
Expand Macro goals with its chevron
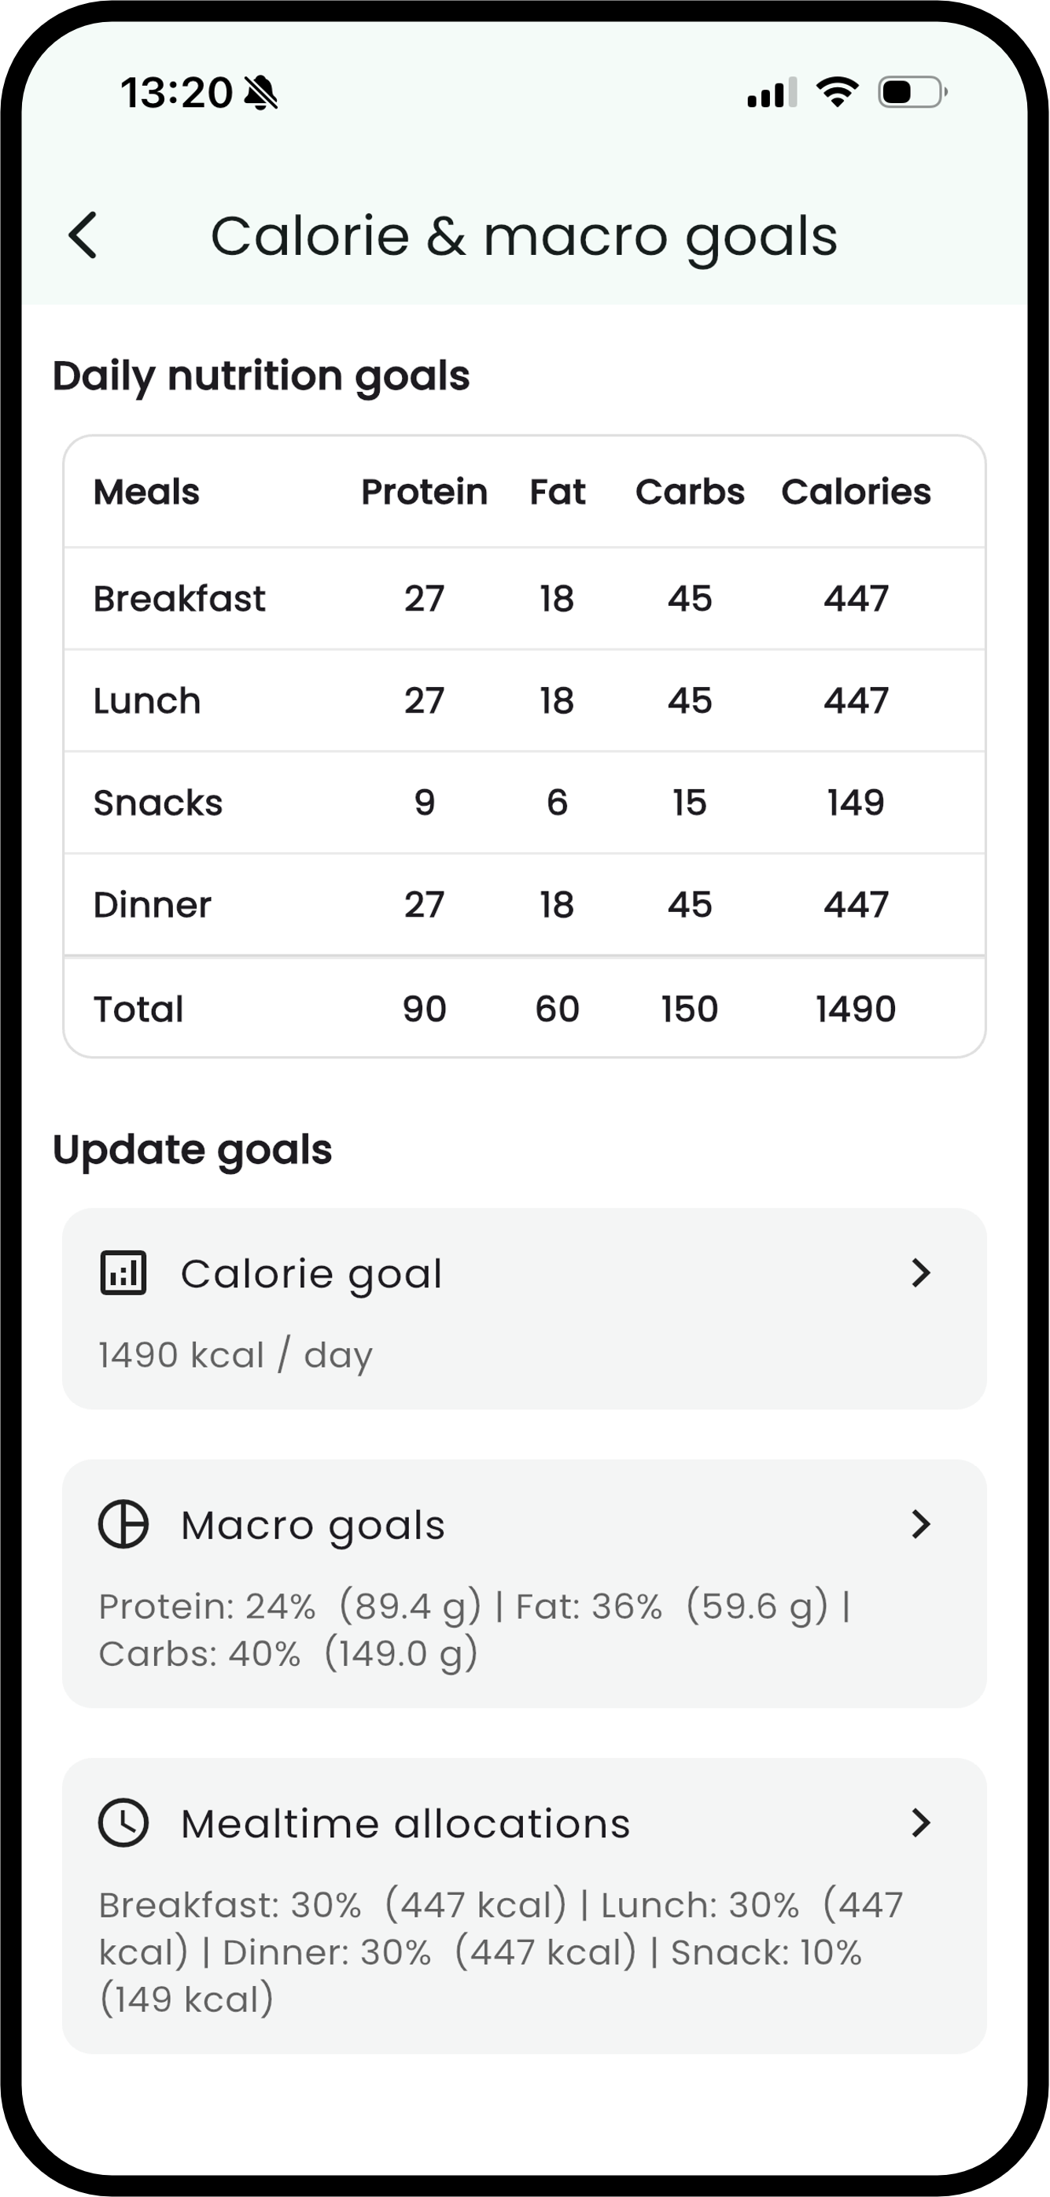(920, 1524)
